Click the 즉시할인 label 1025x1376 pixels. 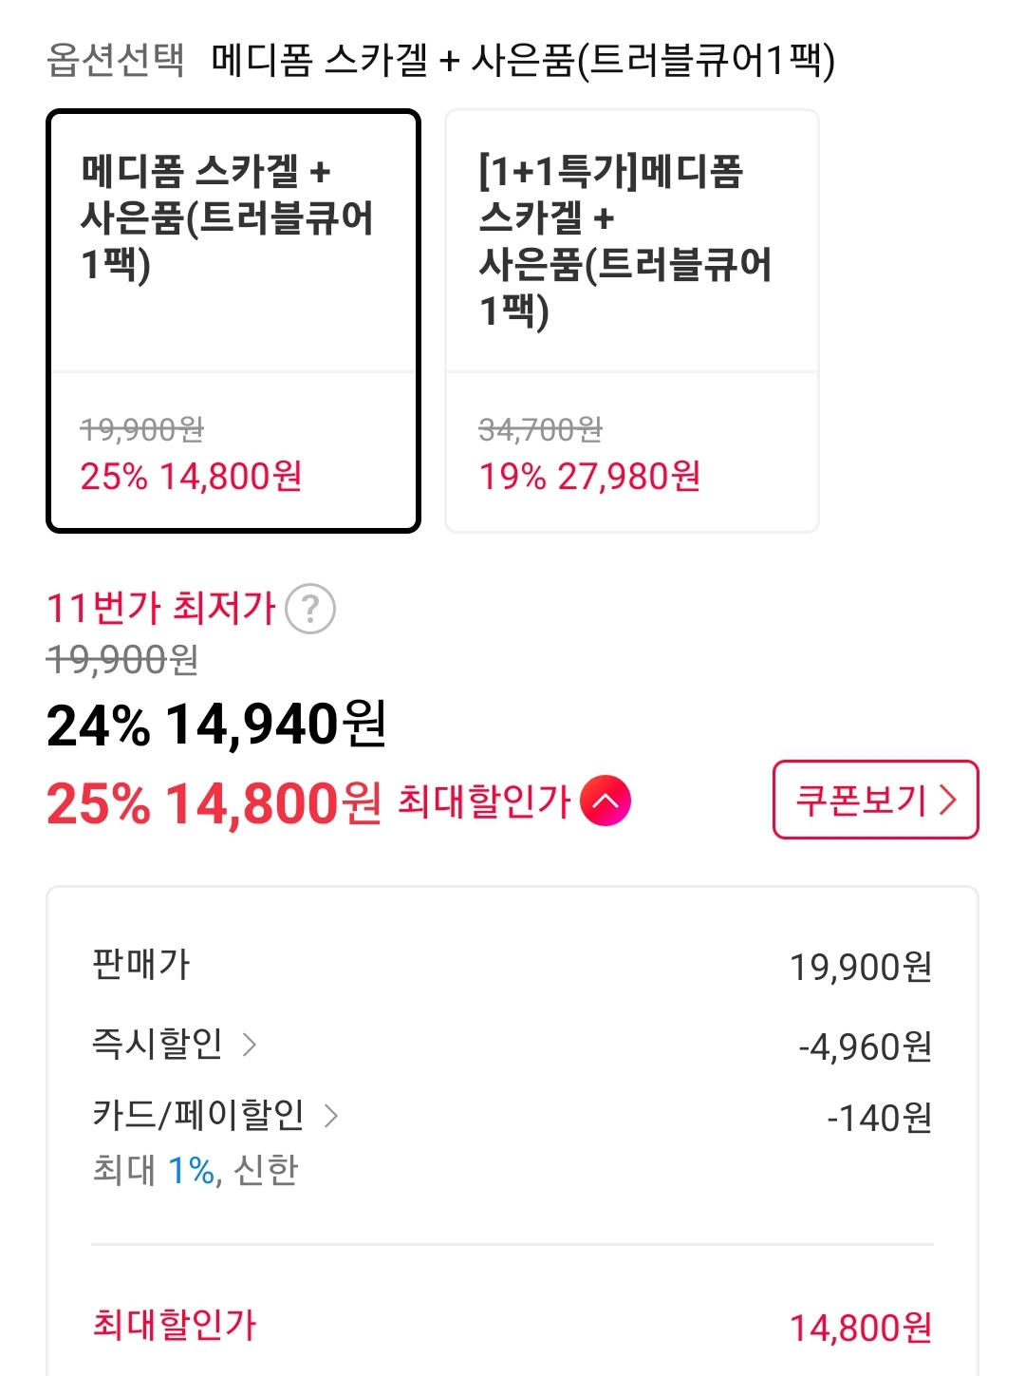[158, 1044]
